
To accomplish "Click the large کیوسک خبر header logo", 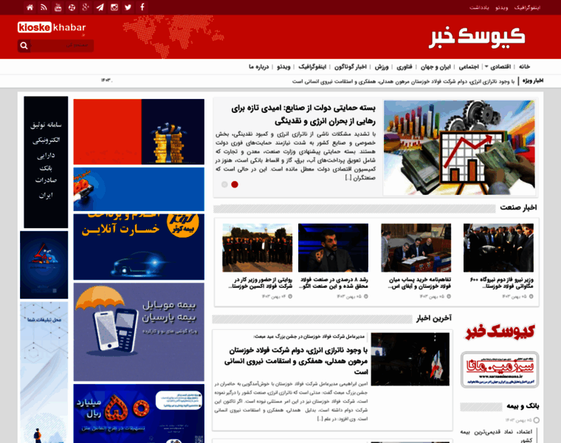I will 478,36.
